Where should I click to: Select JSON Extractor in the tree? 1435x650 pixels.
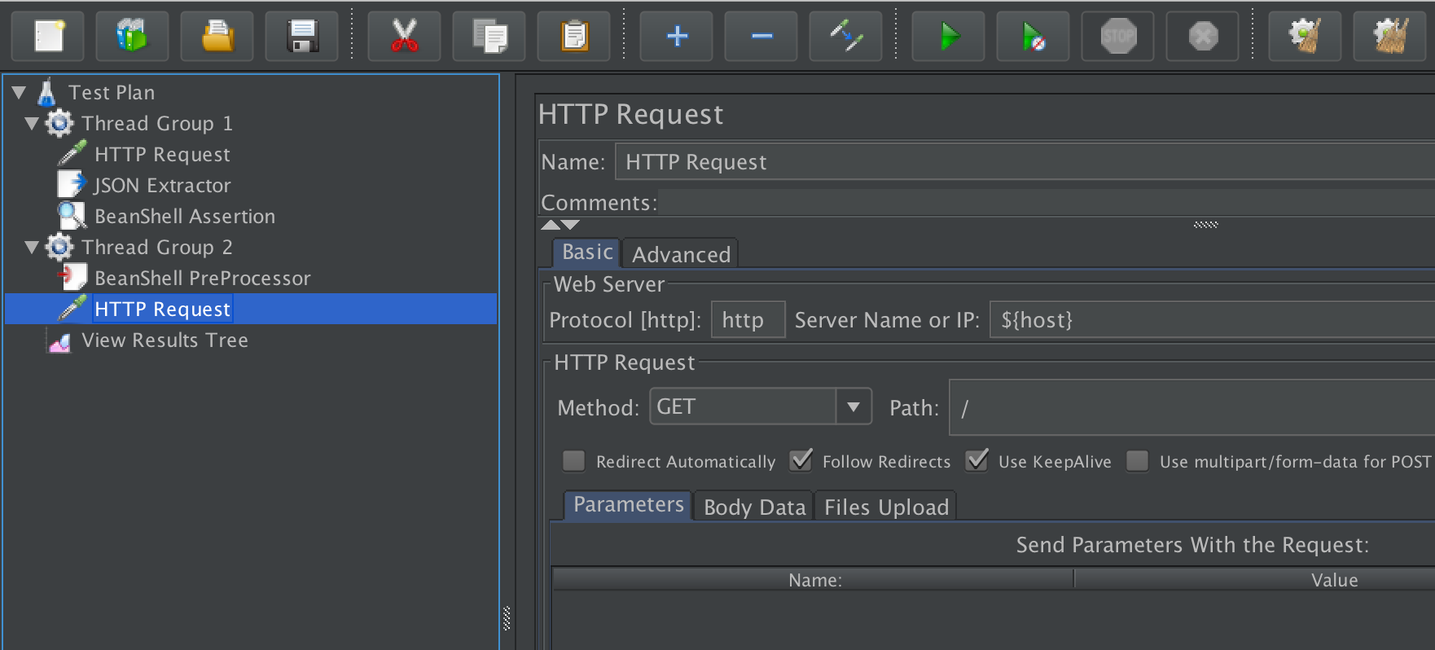coord(162,186)
